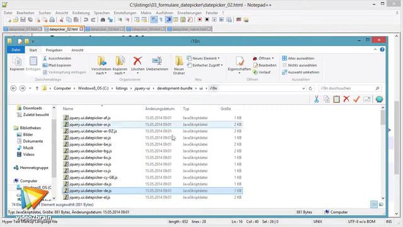Click the Save All icon in Notepad++ toolbar
403x227 pixels.
coord(30,20)
